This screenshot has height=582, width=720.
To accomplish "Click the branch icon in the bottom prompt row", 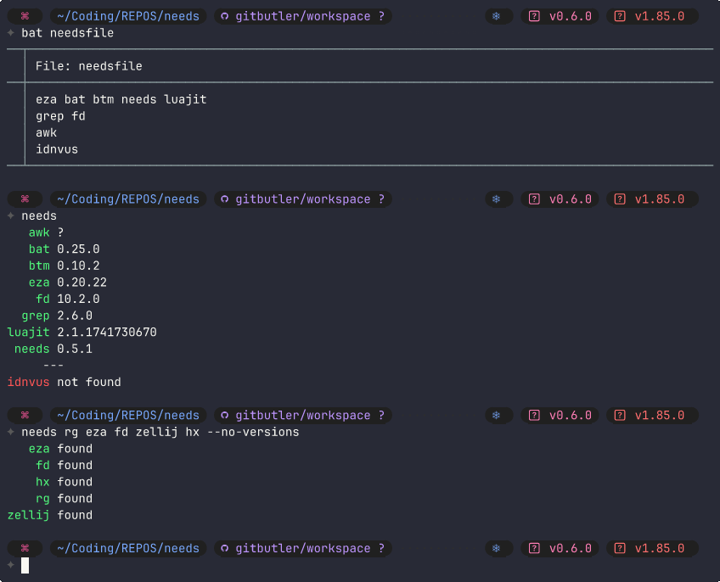I will [224, 548].
